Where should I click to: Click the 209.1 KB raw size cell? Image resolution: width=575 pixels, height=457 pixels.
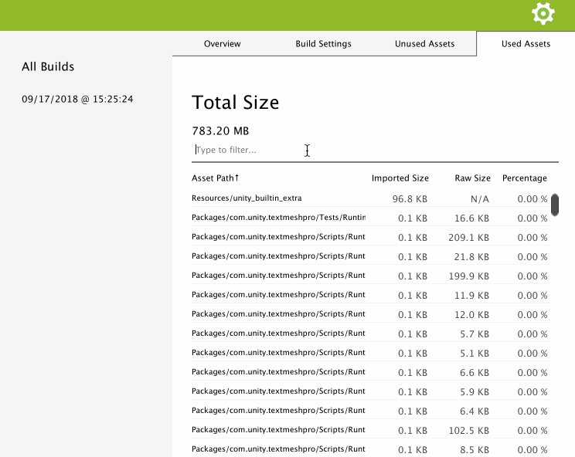point(468,238)
